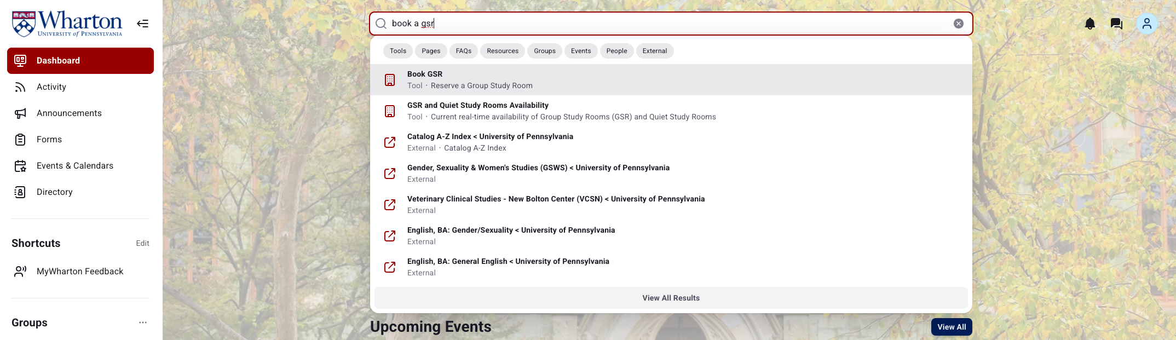
Task: Click inside the search input field
Action: [671, 24]
